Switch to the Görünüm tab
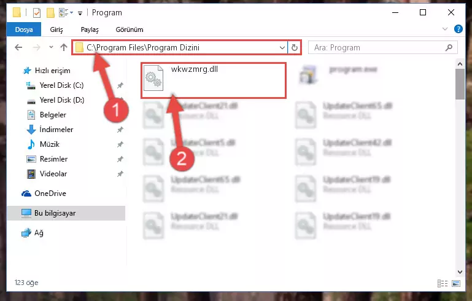The width and height of the screenshot is (472, 301). pos(130,29)
